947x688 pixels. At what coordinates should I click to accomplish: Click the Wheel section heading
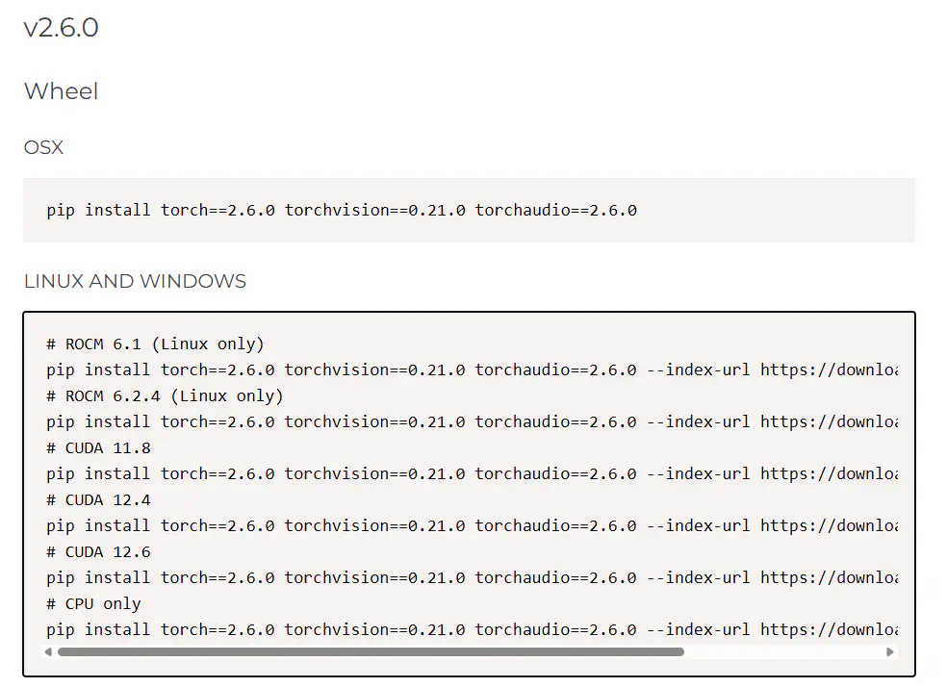pos(61,91)
